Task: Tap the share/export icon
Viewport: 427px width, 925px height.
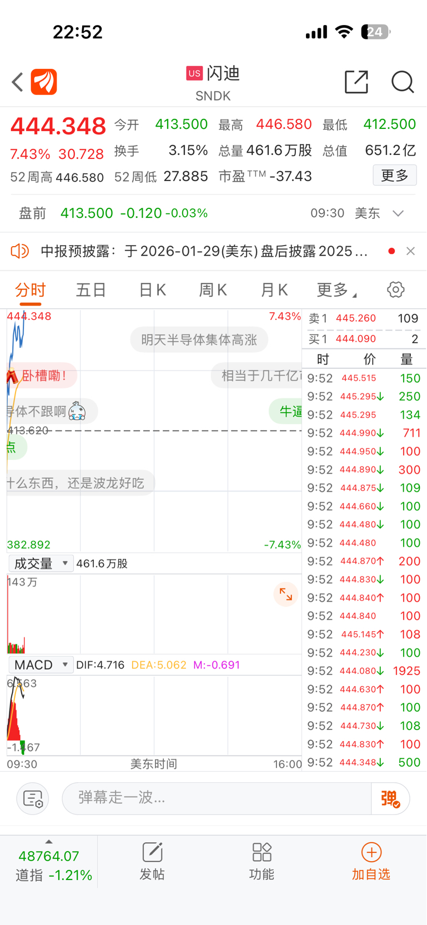Action: pos(356,82)
